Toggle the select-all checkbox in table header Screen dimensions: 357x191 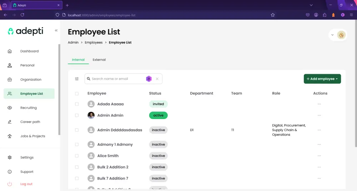(x=77, y=93)
